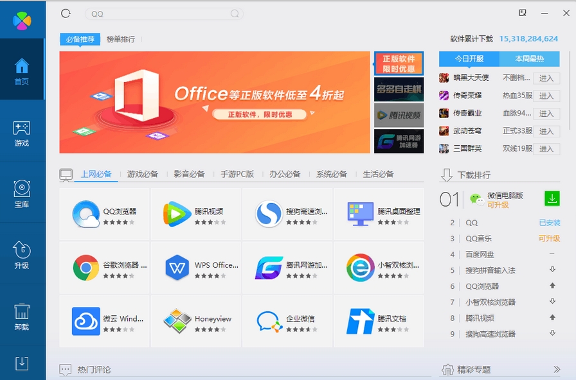Click 进入 button for 暗黑大天使
This screenshot has width=576, height=380.
pos(546,78)
